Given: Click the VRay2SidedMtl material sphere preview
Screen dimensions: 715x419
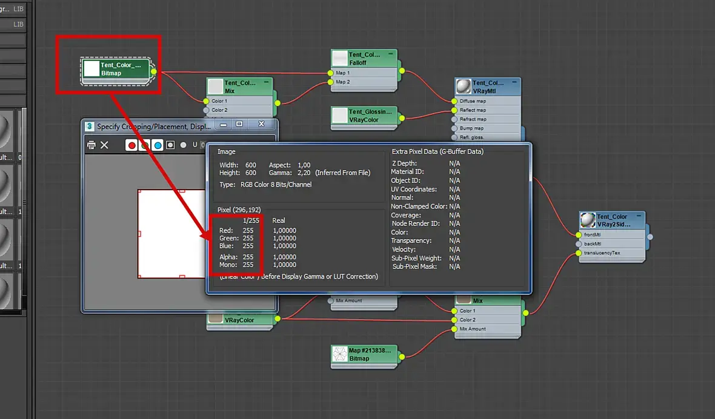Looking at the screenshot, I should 588,220.
